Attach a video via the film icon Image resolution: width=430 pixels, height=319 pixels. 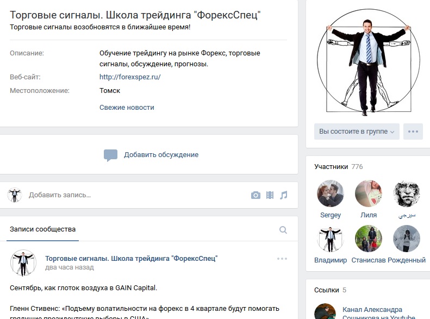click(x=270, y=195)
